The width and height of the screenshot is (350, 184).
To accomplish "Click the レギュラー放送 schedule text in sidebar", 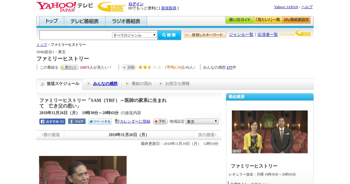I will [262, 174].
